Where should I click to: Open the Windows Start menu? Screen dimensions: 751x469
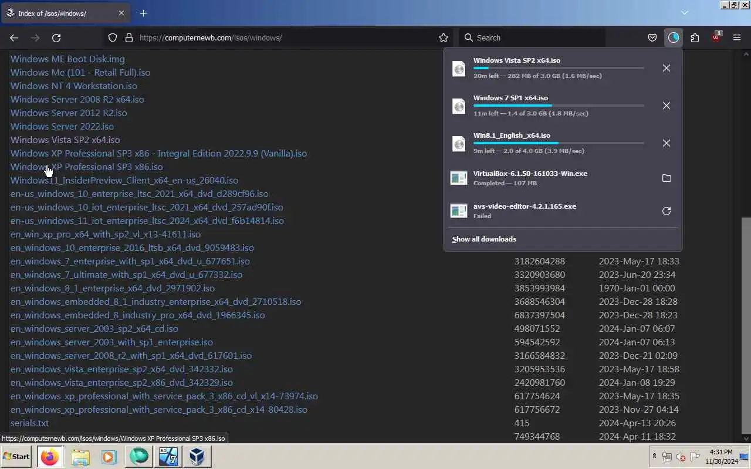[x=16, y=456]
